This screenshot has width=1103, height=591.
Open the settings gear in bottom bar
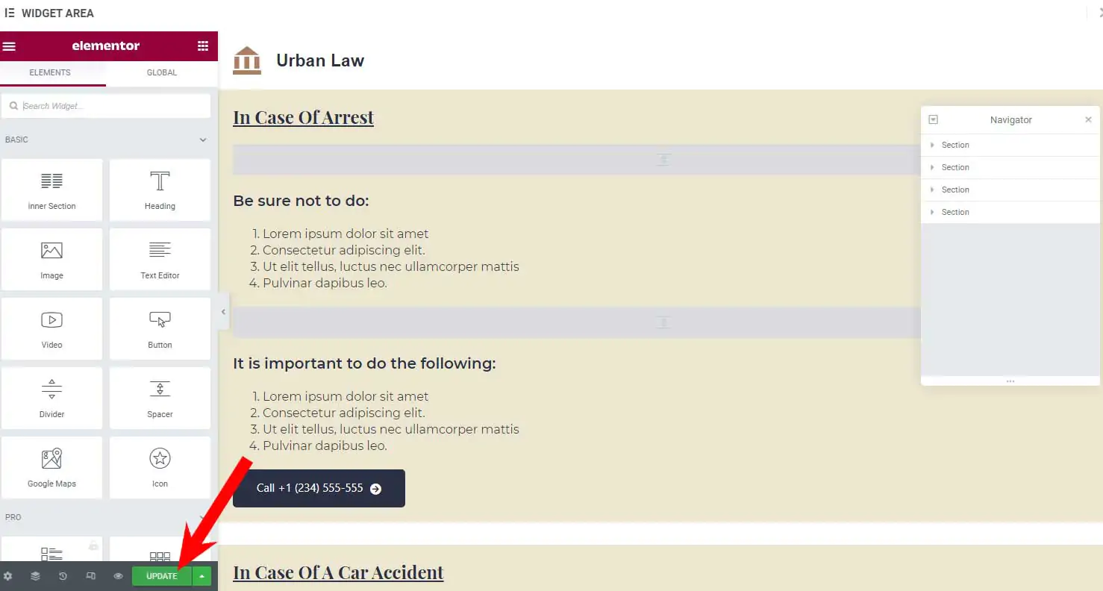[8, 576]
